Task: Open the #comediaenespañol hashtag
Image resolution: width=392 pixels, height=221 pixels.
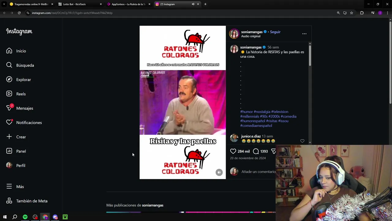Action: tap(256, 126)
